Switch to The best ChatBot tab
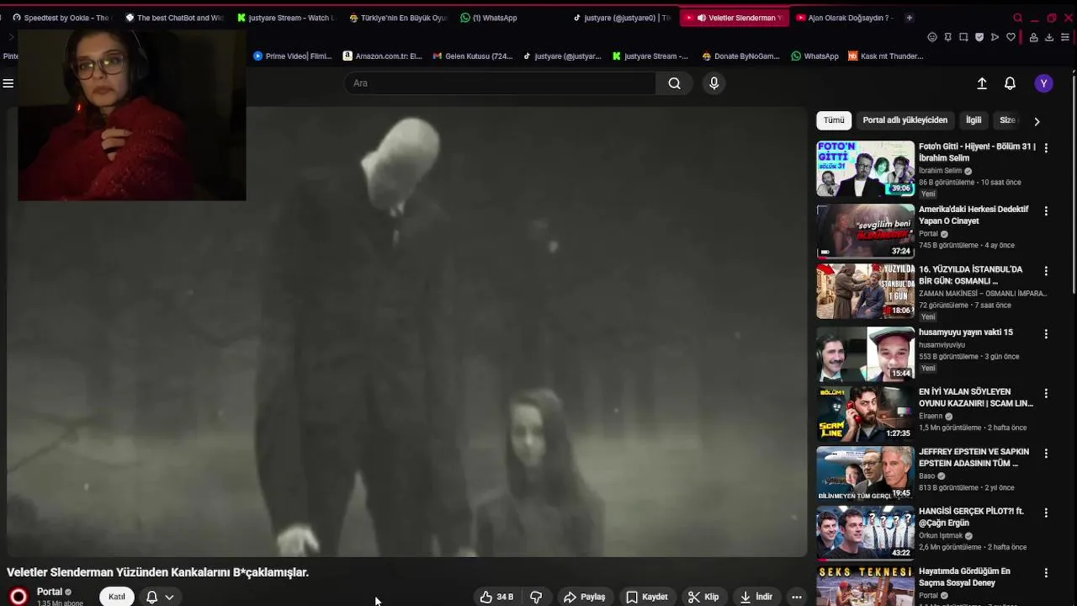Image resolution: width=1077 pixels, height=606 pixels. 174,18
